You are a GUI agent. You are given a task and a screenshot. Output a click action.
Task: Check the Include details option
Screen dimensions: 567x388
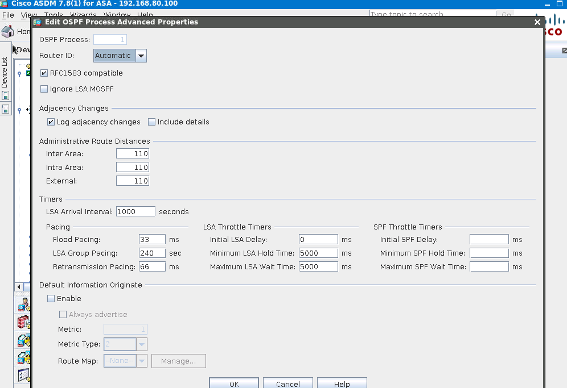point(151,122)
